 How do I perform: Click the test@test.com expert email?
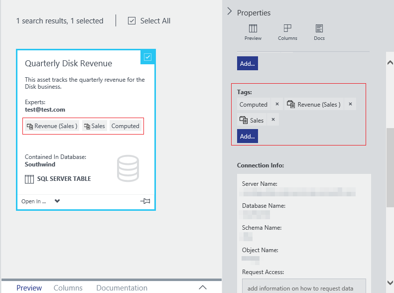(x=45, y=110)
